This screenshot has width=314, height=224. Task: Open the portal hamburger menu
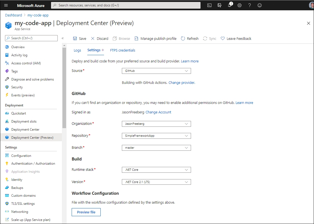[x=6, y=5]
